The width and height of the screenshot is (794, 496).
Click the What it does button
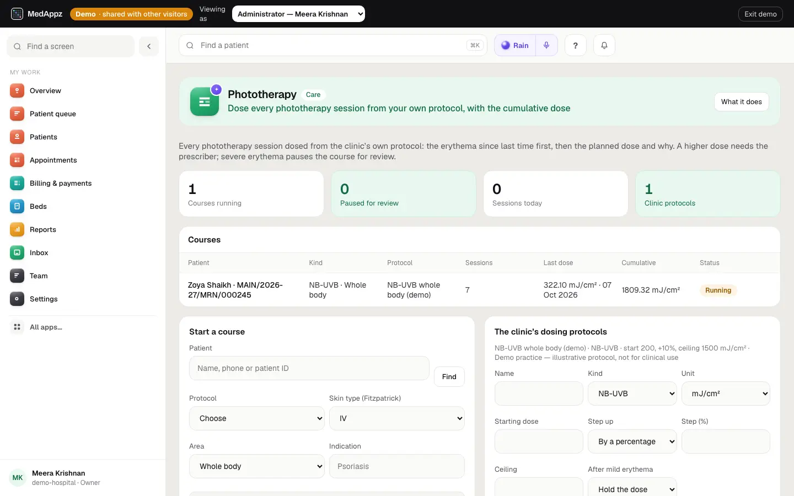(x=741, y=101)
